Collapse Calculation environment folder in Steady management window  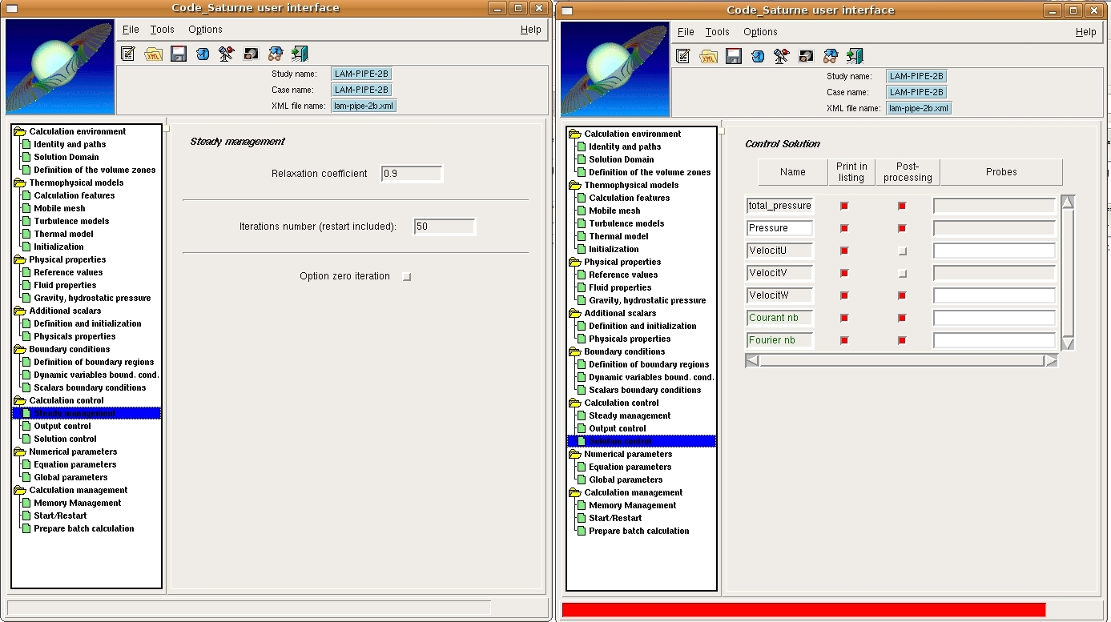[19, 131]
